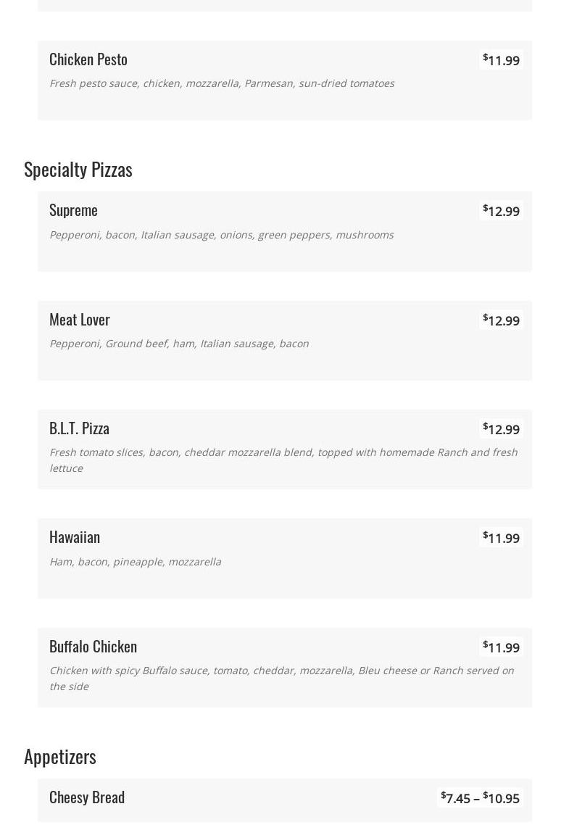The height and width of the screenshot is (838, 569).
Task: Select the B.L.T. Pizza description text
Action: (x=283, y=460)
